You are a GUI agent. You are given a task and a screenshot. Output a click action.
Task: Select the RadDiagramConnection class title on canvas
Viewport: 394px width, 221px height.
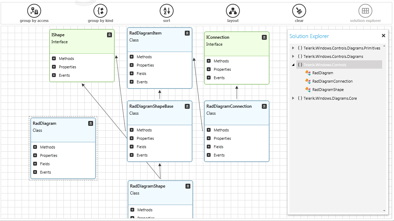tap(229, 106)
